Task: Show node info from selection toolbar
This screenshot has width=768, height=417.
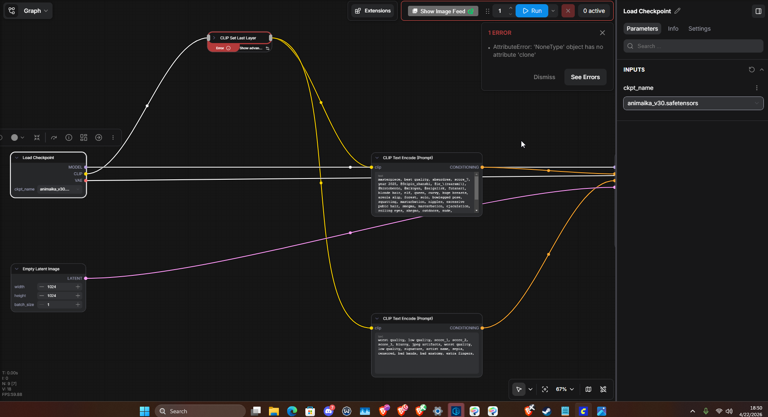Action: 69,137
